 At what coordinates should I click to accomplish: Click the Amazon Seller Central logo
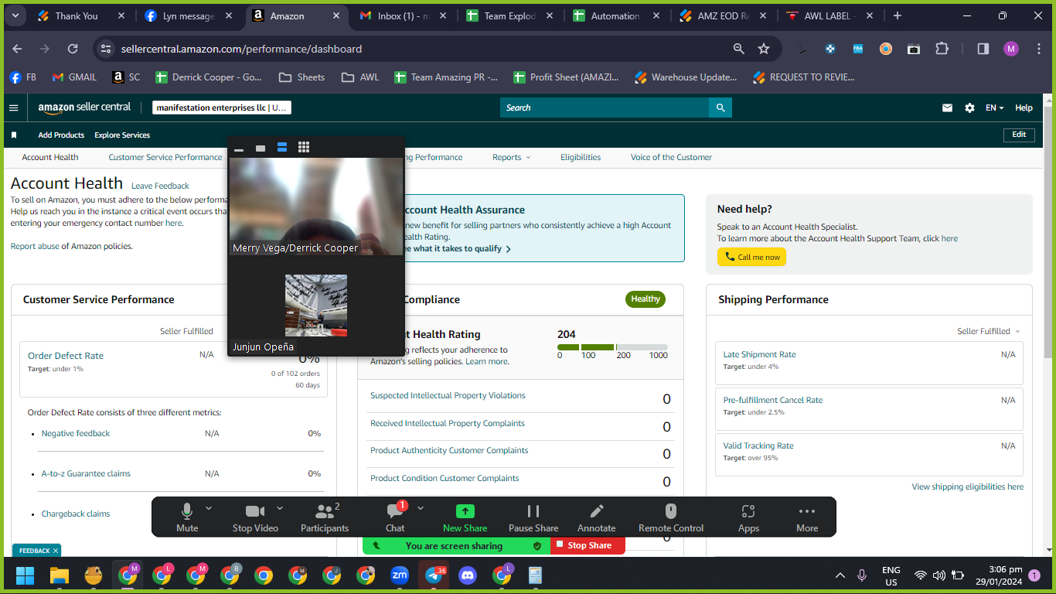click(84, 108)
